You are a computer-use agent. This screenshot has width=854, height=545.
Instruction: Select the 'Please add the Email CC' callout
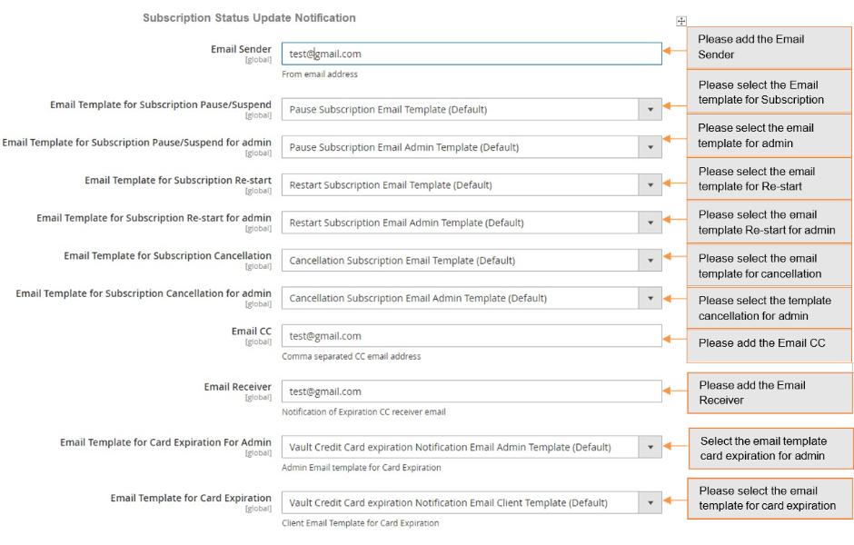(769, 343)
